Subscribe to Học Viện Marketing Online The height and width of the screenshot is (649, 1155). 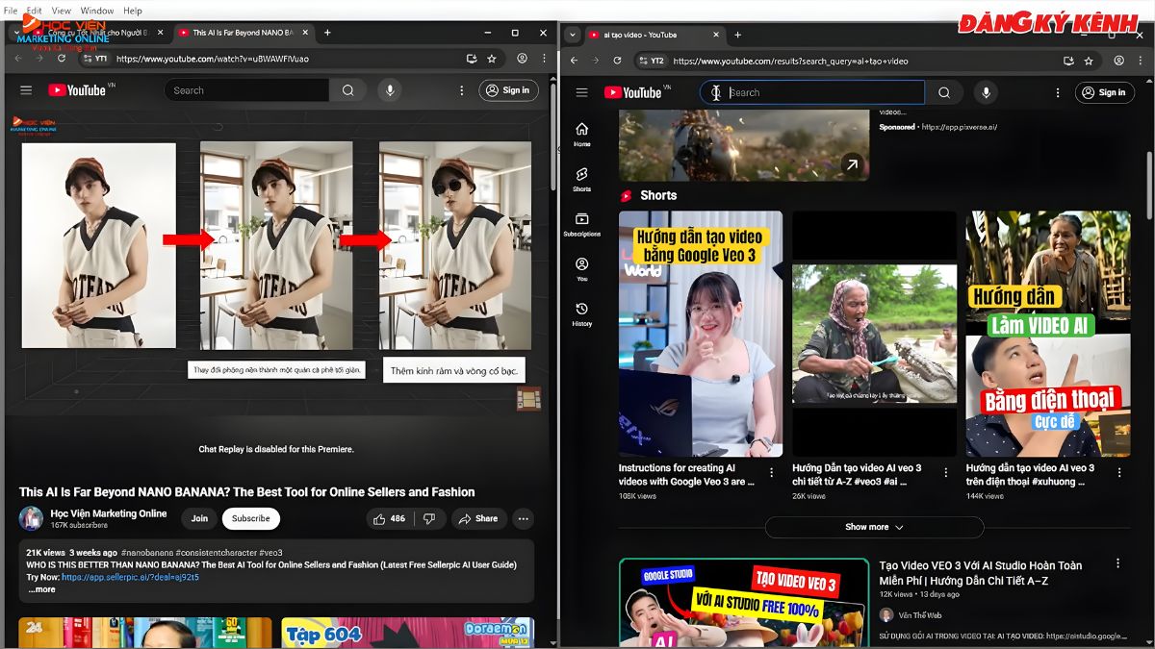(x=250, y=517)
